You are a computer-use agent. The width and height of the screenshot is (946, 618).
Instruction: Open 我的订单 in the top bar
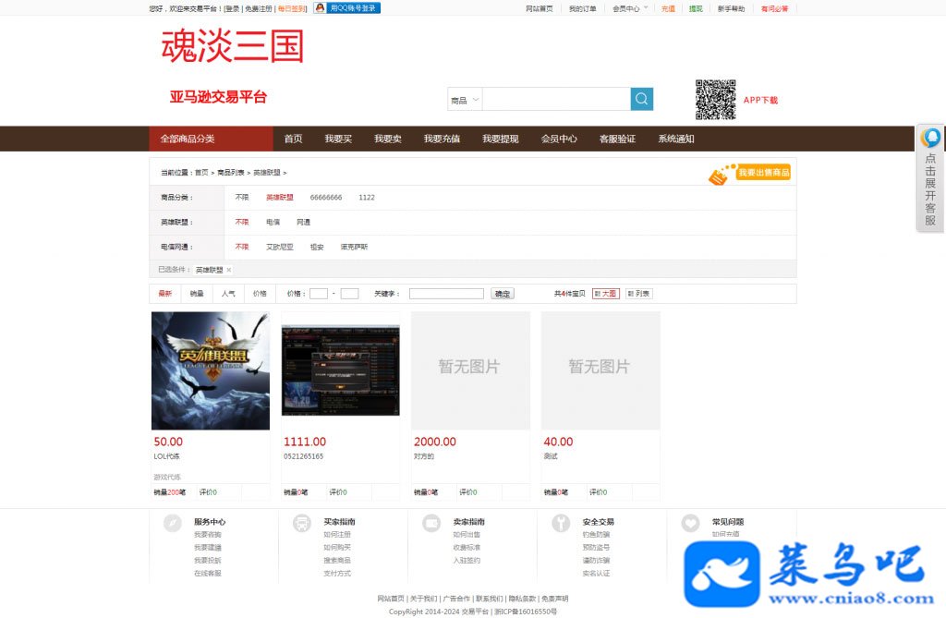coord(582,8)
